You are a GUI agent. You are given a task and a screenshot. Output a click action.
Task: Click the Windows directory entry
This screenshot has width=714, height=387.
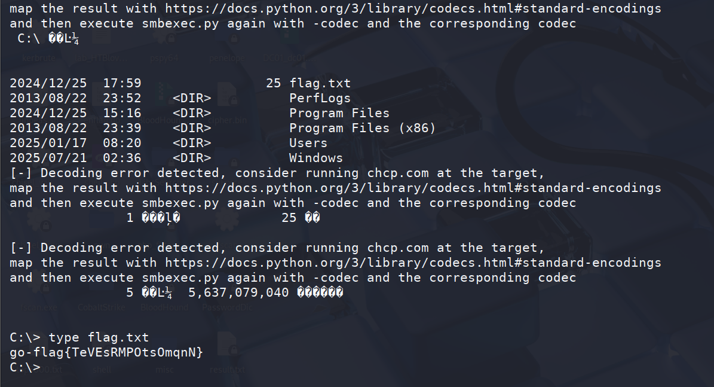pyautogui.click(x=316, y=158)
